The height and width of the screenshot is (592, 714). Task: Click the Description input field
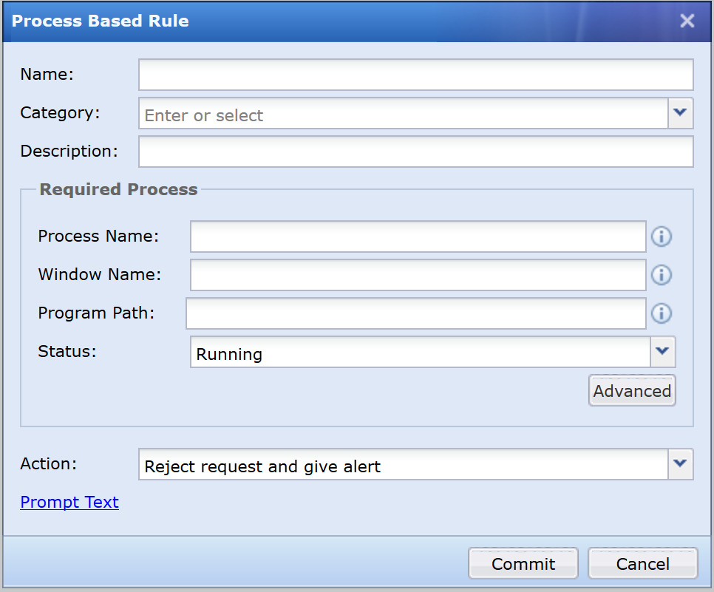click(415, 152)
